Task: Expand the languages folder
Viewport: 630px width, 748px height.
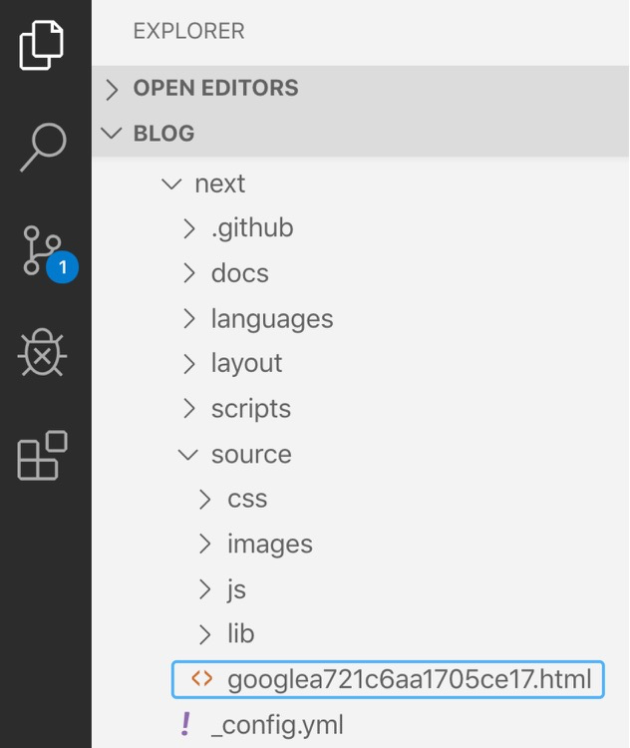Action: [271, 319]
